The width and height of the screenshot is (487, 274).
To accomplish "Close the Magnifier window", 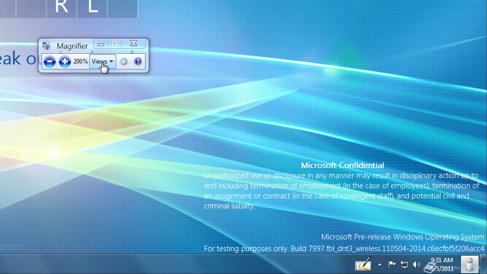I will pos(133,43).
